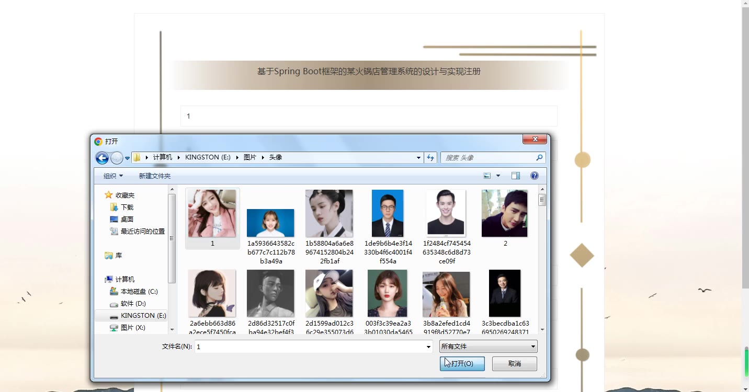Image resolution: width=749 pixels, height=392 pixels.
Task: Click 图片 in address breadcrumb
Action: point(250,157)
